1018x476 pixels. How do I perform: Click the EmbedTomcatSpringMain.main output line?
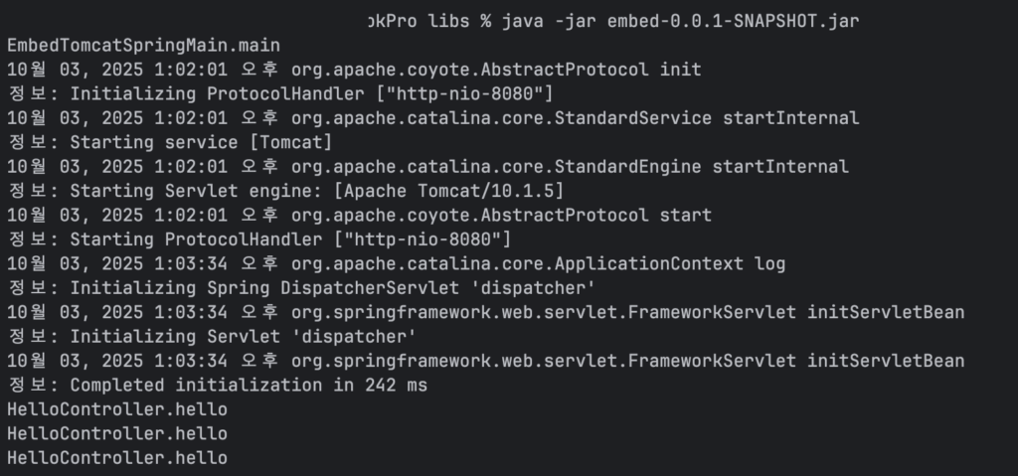tap(143, 46)
